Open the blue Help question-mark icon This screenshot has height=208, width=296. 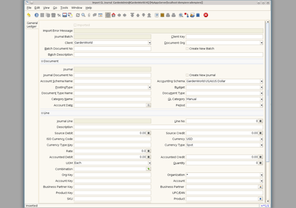36,15
